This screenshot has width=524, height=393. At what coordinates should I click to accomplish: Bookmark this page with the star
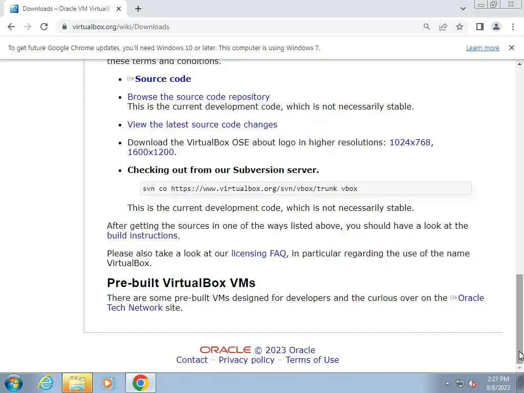(460, 27)
